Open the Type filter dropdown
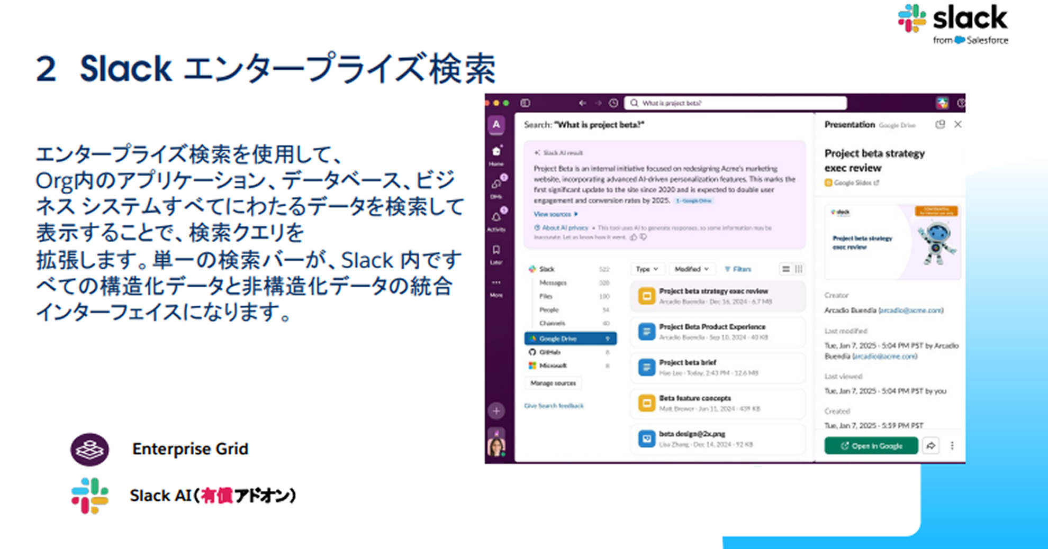Screen dimensions: 1048x549 tap(647, 269)
